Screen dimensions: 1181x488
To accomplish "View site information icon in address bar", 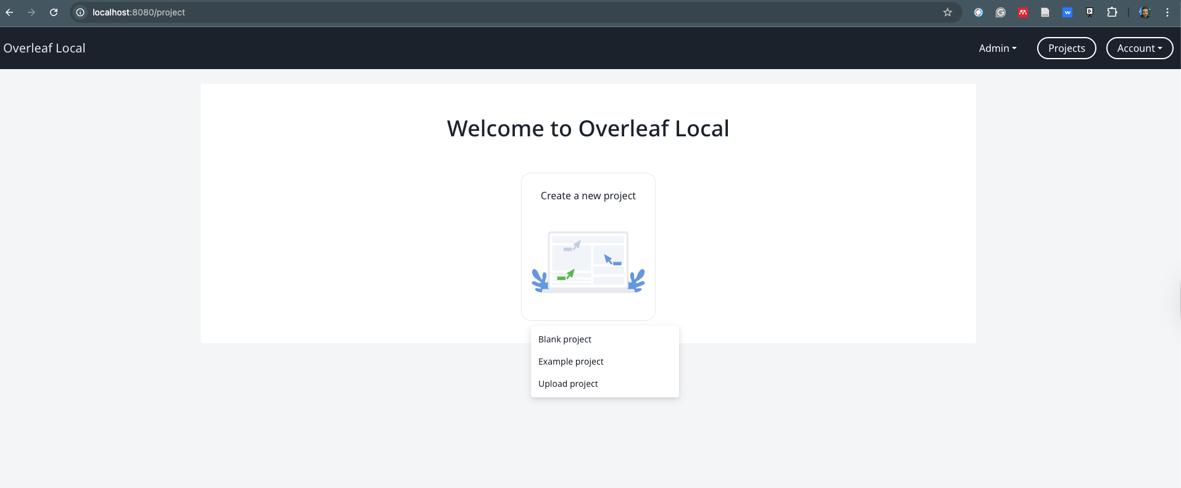I will tap(80, 12).
